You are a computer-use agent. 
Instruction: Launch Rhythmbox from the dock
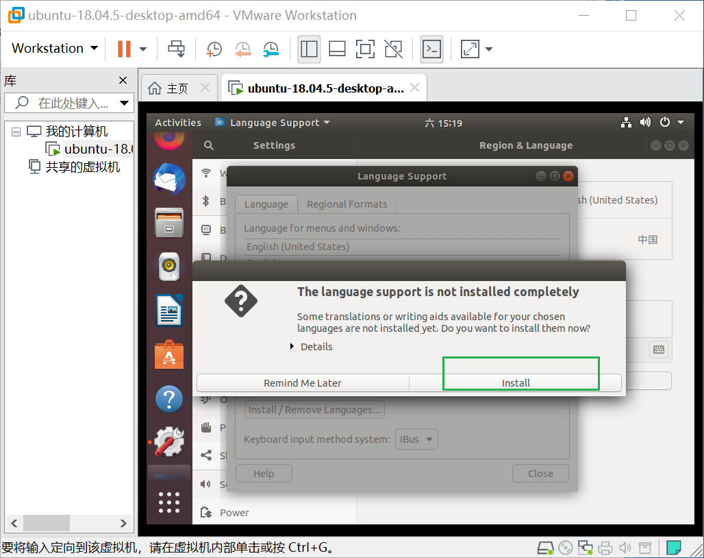pos(169,266)
